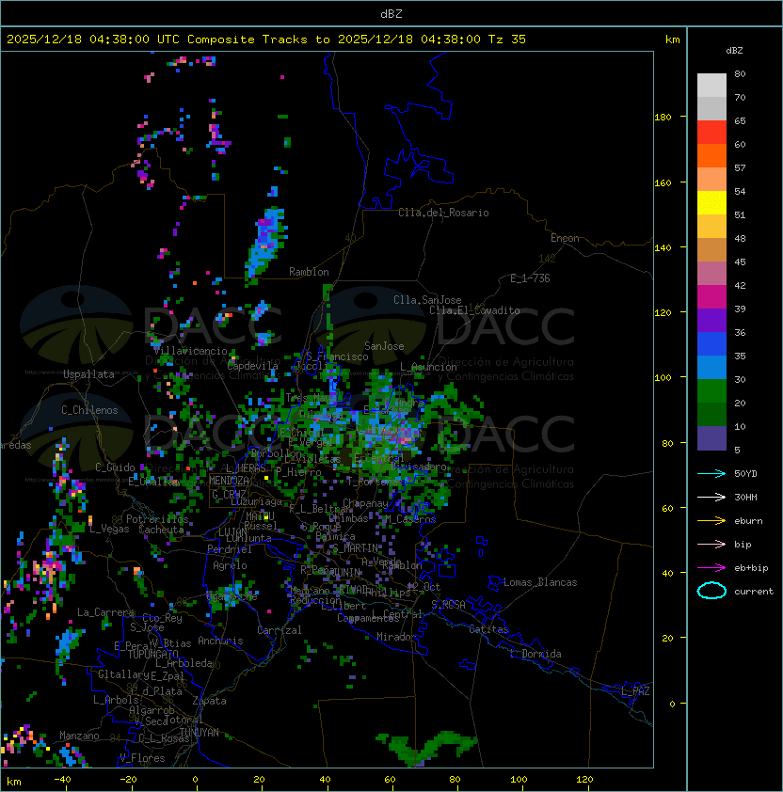The image size is (783, 792).
Task: Select the Perdriel label on map
Action: click(230, 549)
